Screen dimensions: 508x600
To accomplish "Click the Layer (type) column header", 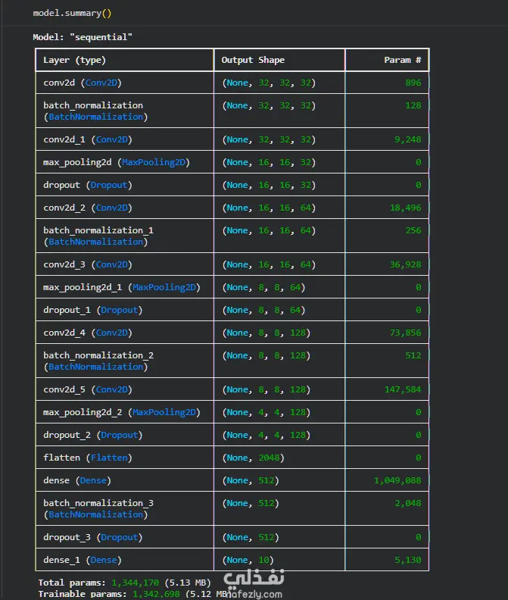I will click(x=74, y=60).
